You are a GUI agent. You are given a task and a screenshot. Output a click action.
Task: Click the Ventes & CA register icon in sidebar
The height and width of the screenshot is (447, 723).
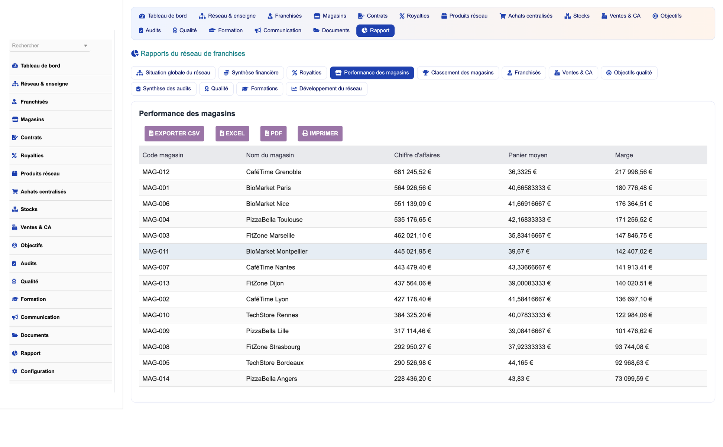(14, 227)
